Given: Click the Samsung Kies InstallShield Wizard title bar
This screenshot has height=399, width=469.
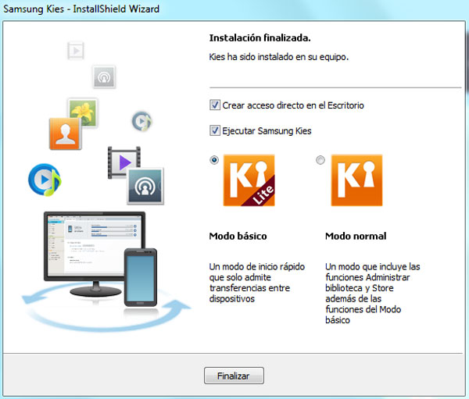Looking at the screenshot, I should click(x=234, y=11).
